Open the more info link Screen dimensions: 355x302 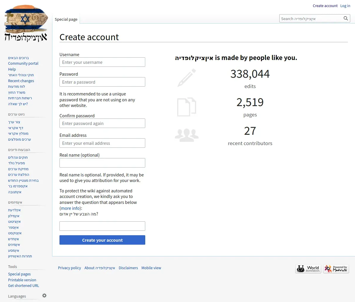coord(70,208)
